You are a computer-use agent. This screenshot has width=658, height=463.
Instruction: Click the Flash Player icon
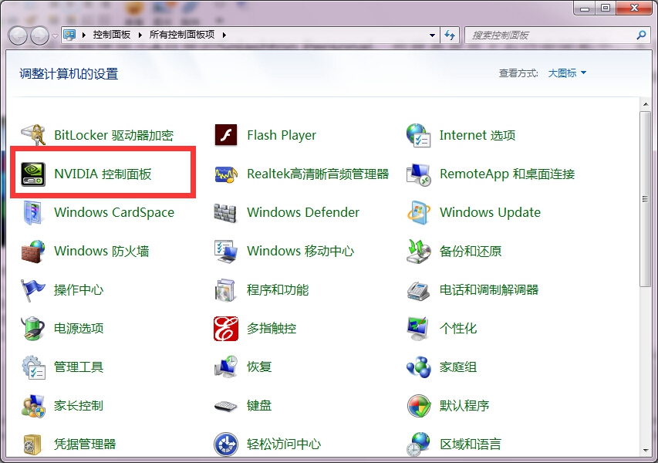click(x=226, y=135)
